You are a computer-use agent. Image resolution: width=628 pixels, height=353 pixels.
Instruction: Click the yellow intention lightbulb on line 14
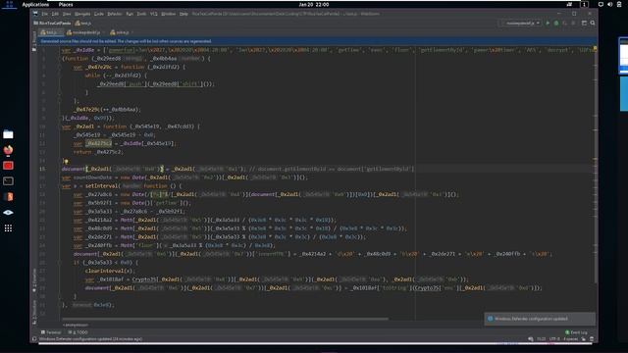click(x=66, y=161)
